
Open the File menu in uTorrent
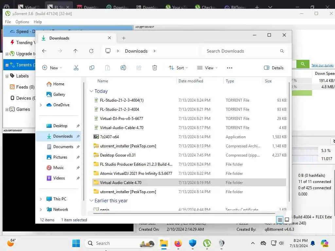click(8, 22)
